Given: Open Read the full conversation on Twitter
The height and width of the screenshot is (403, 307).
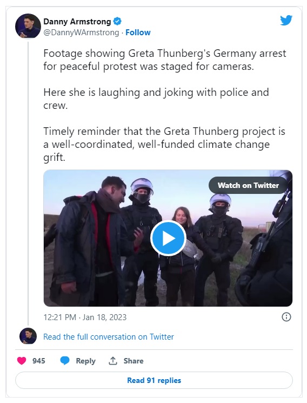Looking at the screenshot, I should coord(109,337).
